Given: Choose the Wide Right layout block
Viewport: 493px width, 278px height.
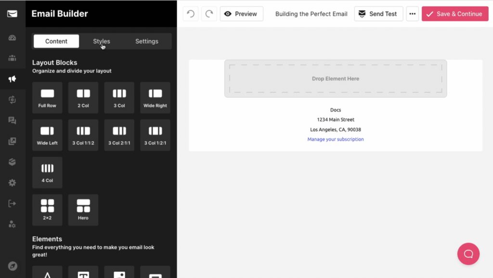Looking at the screenshot, I should click(155, 97).
